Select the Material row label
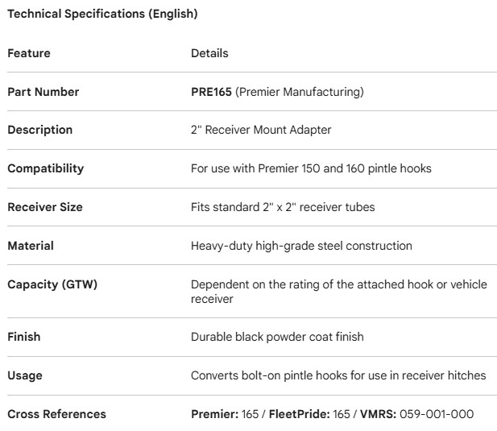This screenshot has height=431, width=497. coord(31,246)
